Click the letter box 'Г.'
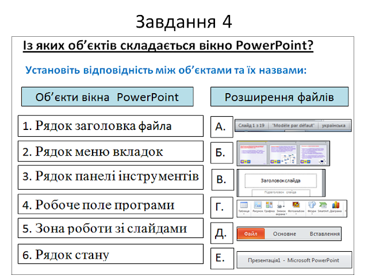This screenshot has width=368, height=276. [222, 208]
